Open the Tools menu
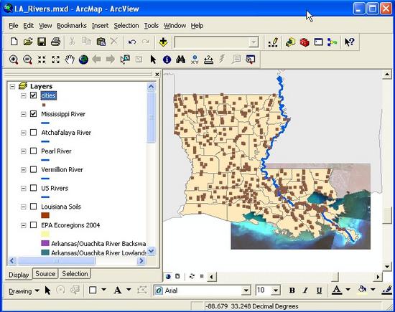 [151, 26]
